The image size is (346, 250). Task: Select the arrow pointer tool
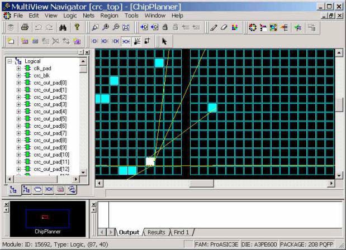point(164,41)
